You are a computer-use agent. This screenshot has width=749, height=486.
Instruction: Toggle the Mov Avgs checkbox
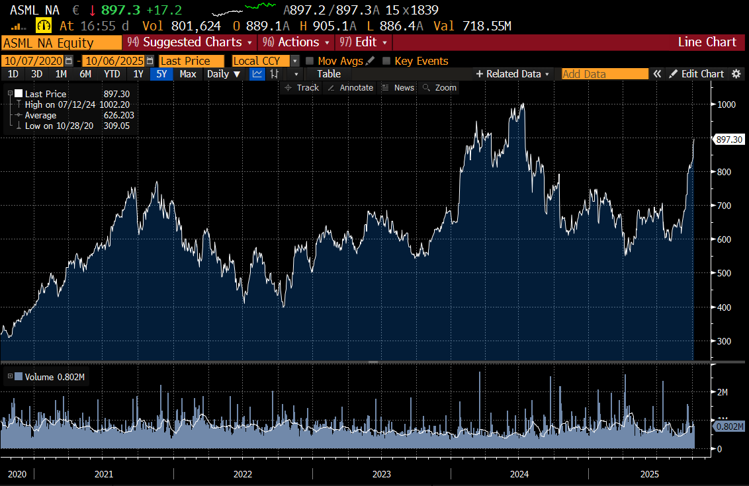[310, 61]
